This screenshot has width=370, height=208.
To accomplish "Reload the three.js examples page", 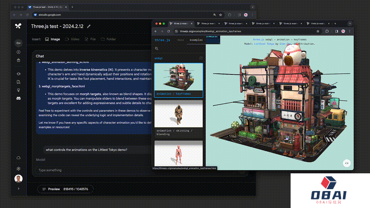I will (168, 31).
